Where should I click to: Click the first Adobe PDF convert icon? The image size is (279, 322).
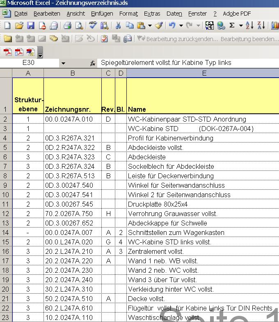7,52
